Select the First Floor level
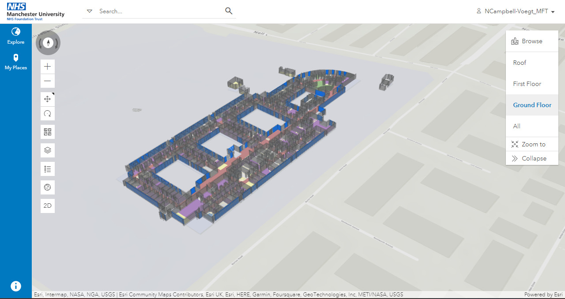565x299 pixels. (x=527, y=84)
